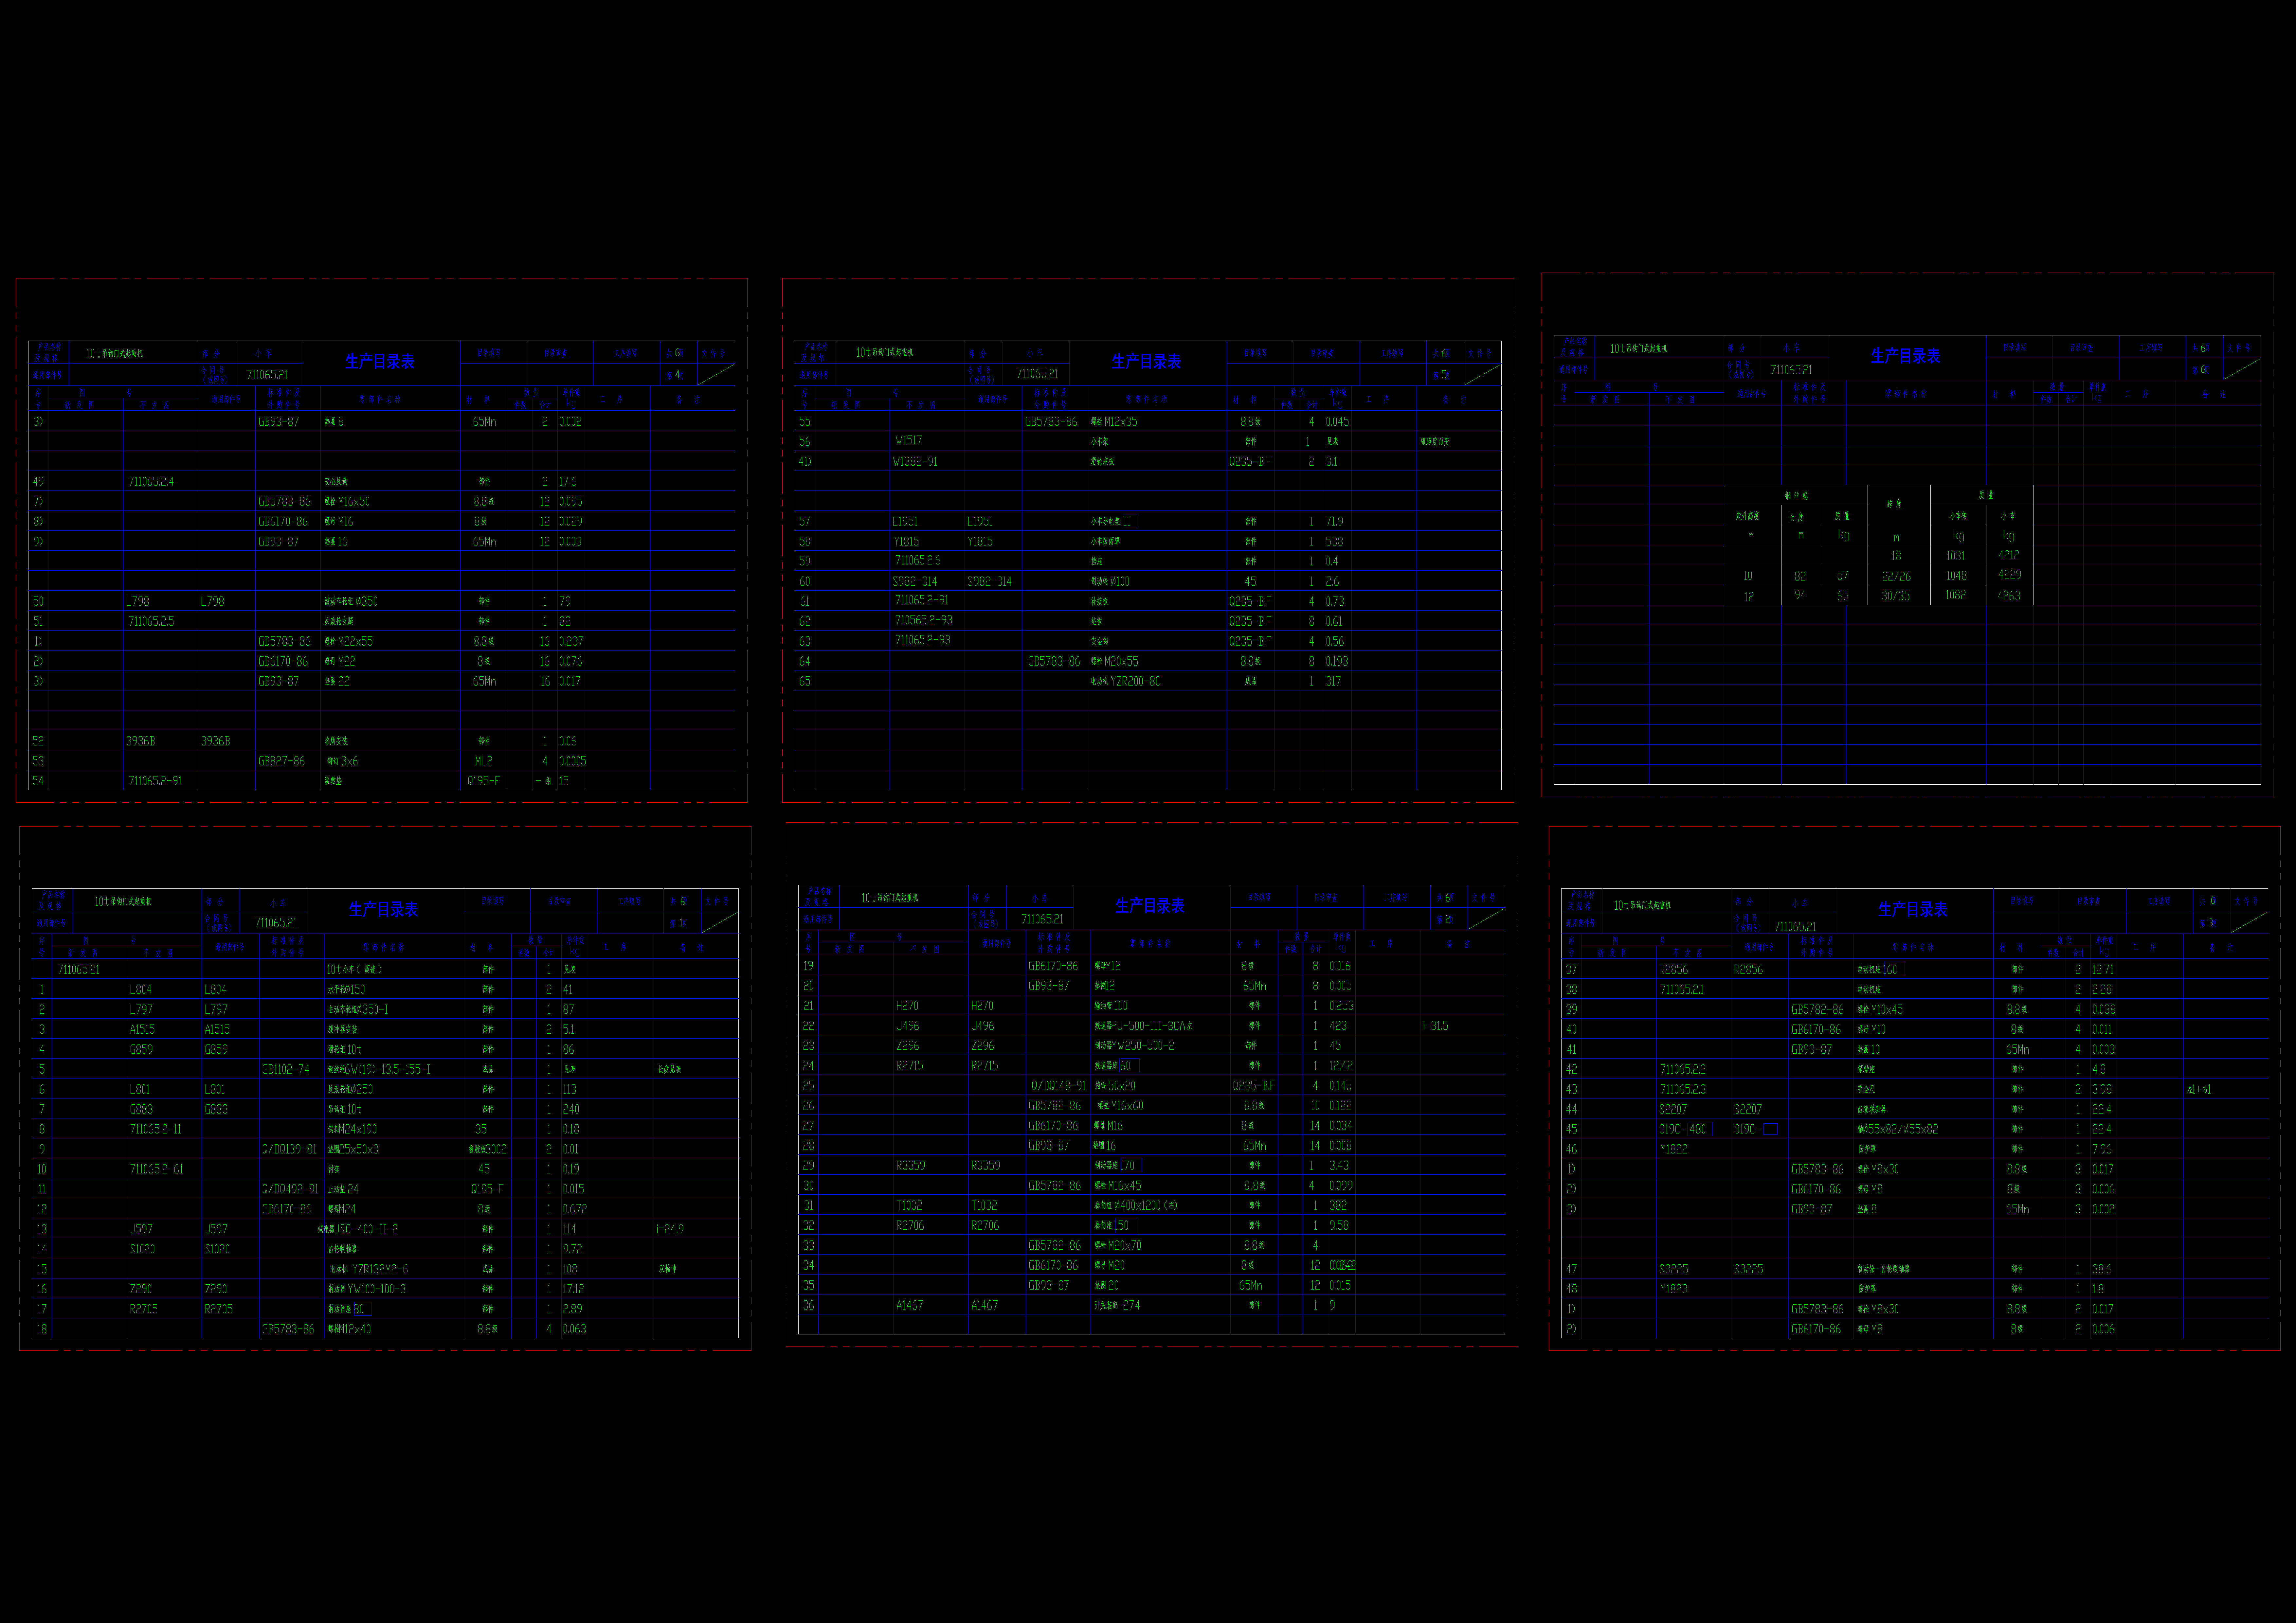Select the value 4212 in the small table
This screenshot has height=1623, width=2296.
click(x=2009, y=555)
